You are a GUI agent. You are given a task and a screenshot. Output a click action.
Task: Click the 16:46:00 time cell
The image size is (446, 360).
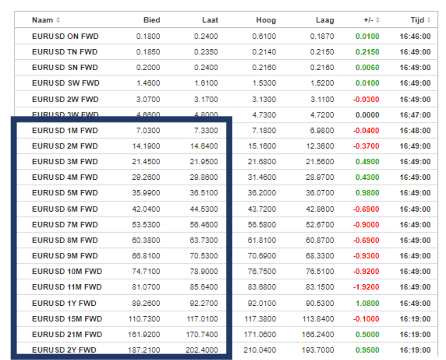pyautogui.click(x=415, y=36)
